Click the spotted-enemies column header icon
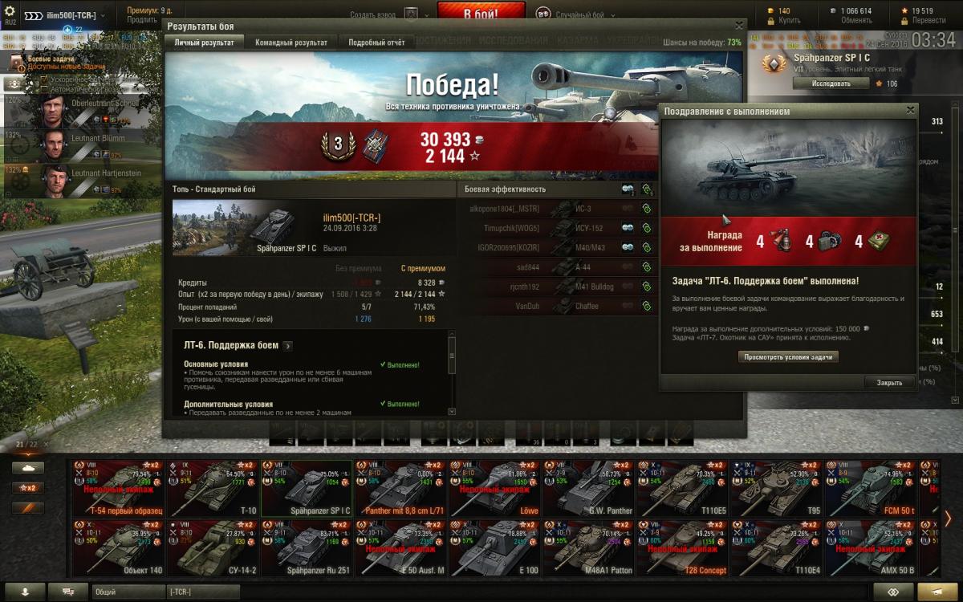 coord(627,189)
